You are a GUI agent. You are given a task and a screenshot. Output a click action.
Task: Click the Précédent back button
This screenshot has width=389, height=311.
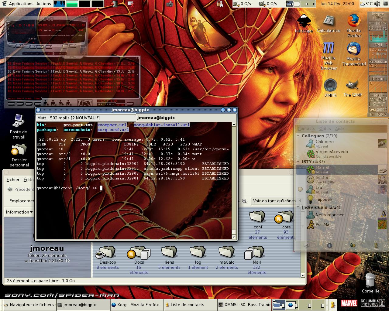click(21, 189)
